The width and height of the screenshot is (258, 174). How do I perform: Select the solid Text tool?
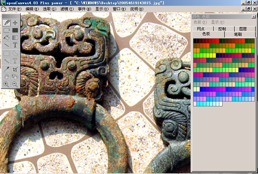[15, 45]
